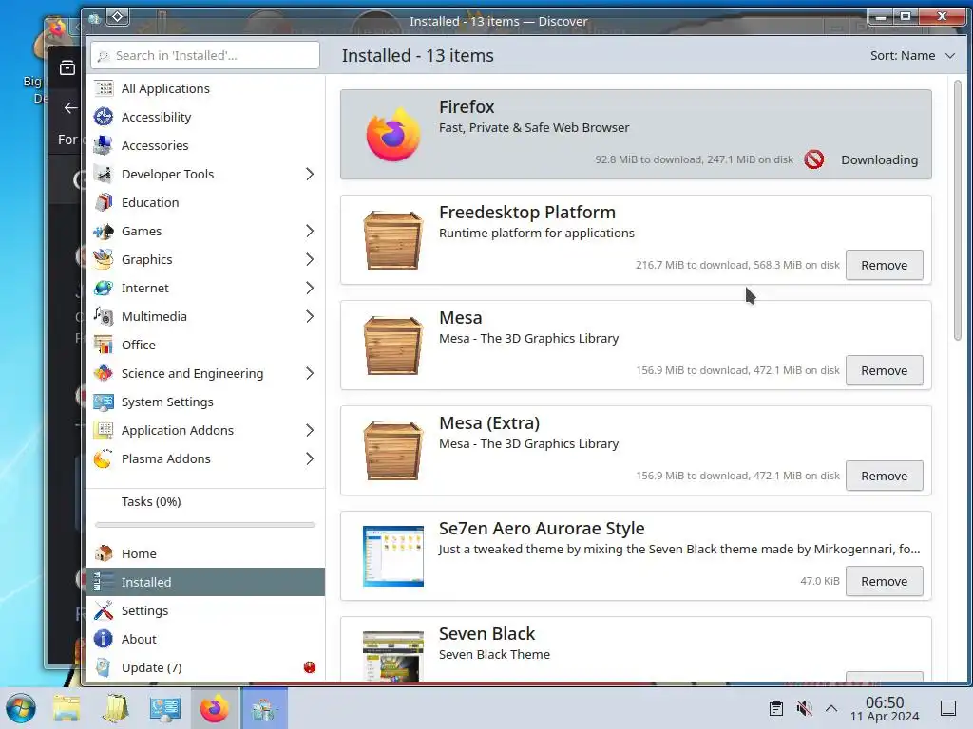Screen dimensions: 973x729
Task: Click the Office category icon
Action: click(x=103, y=345)
